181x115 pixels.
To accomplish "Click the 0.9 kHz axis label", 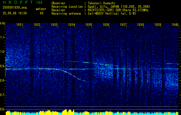I will click(2, 66).
